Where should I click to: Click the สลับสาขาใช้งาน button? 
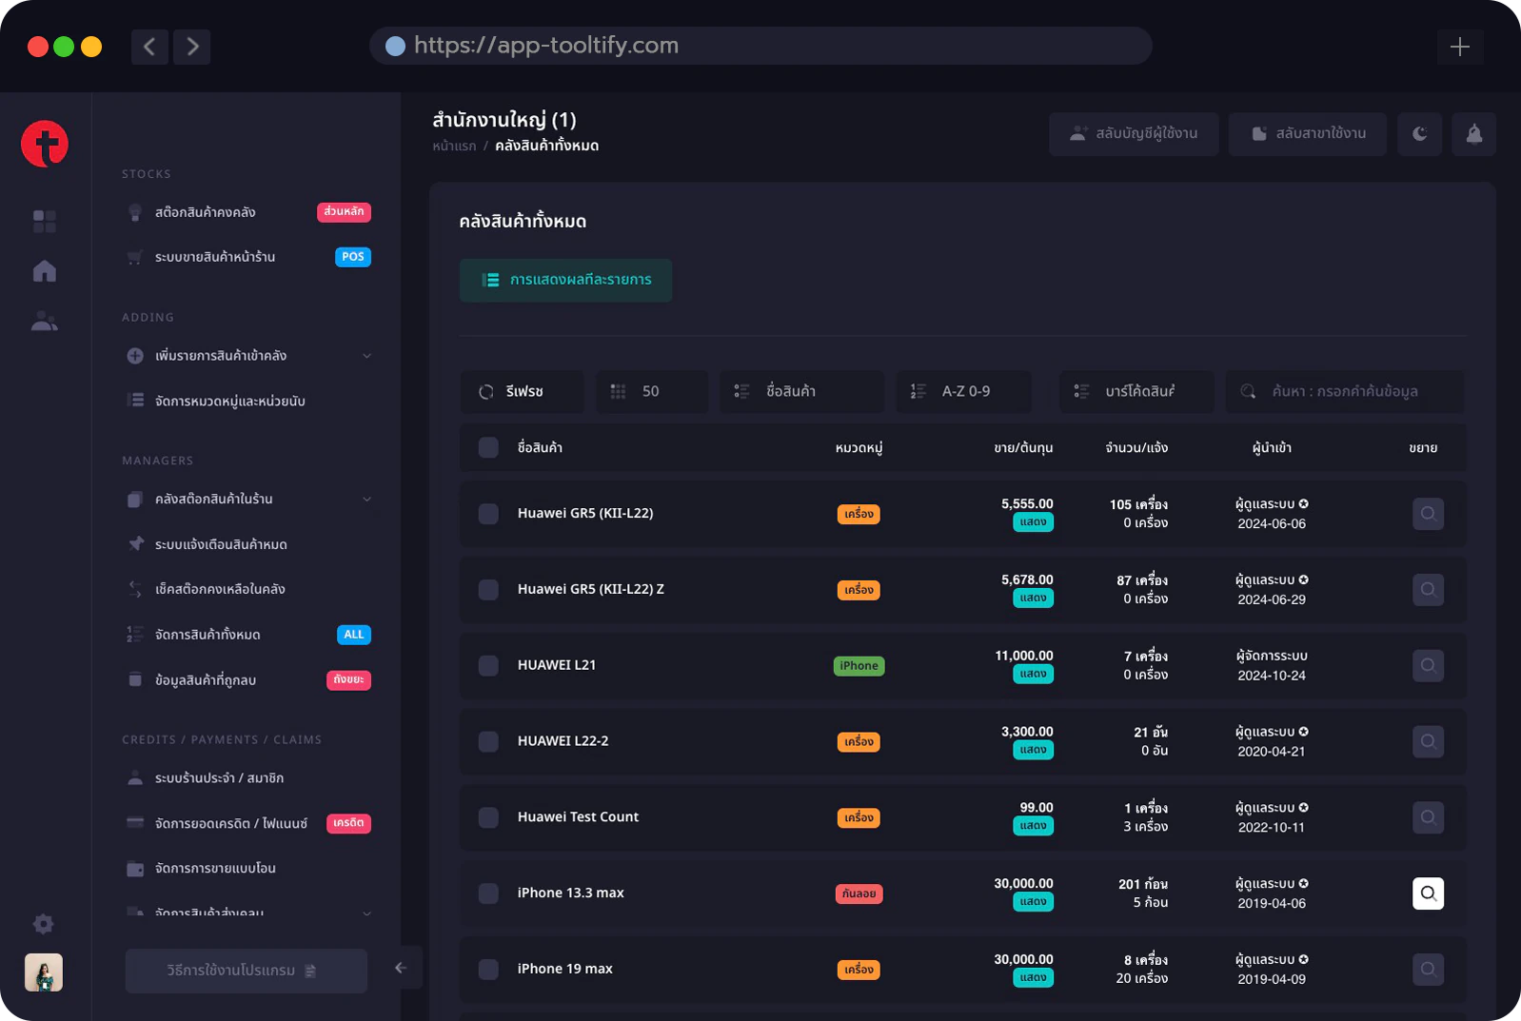[1308, 134]
